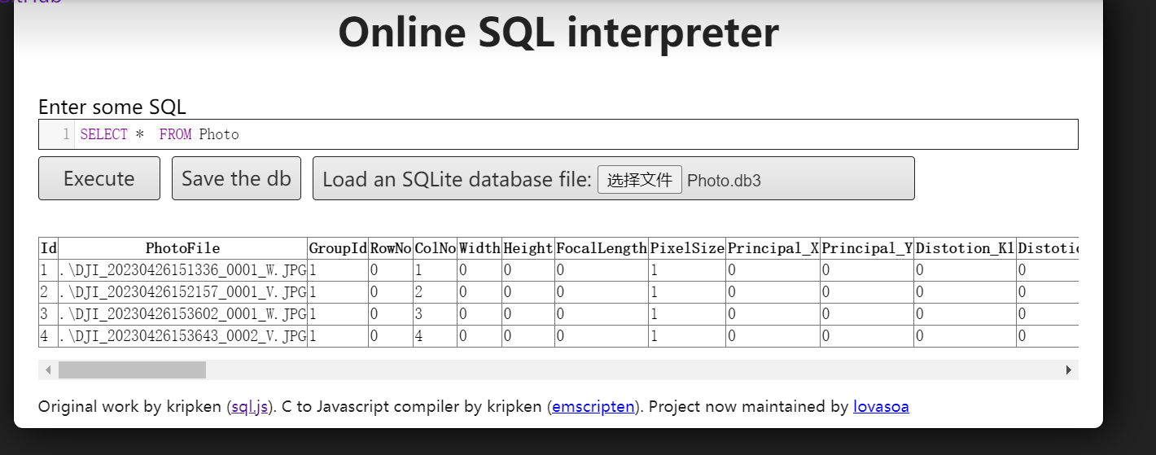Image resolution: width=1156 pixels, height=455 pixels.
Task: Open the lovasoa maintainer link
Action: click(881, 406)
